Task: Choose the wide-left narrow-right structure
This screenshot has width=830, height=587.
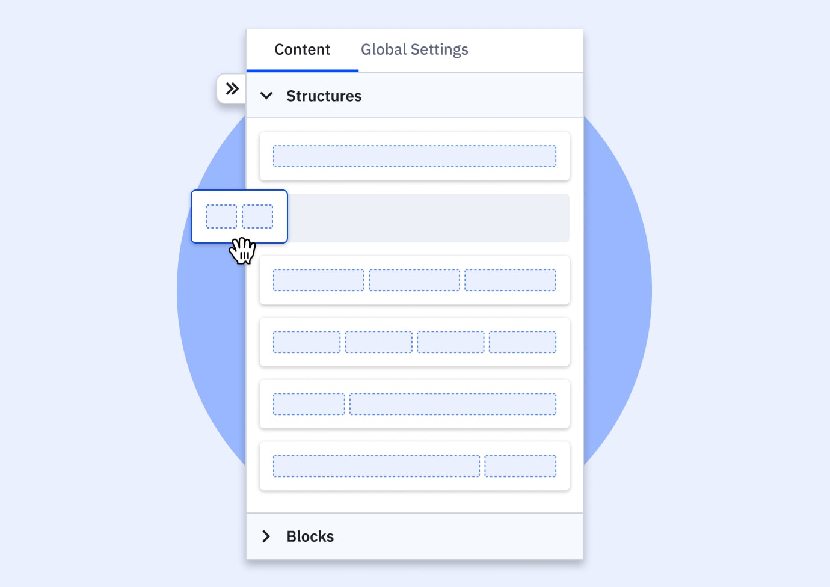Action: (414, 466)
